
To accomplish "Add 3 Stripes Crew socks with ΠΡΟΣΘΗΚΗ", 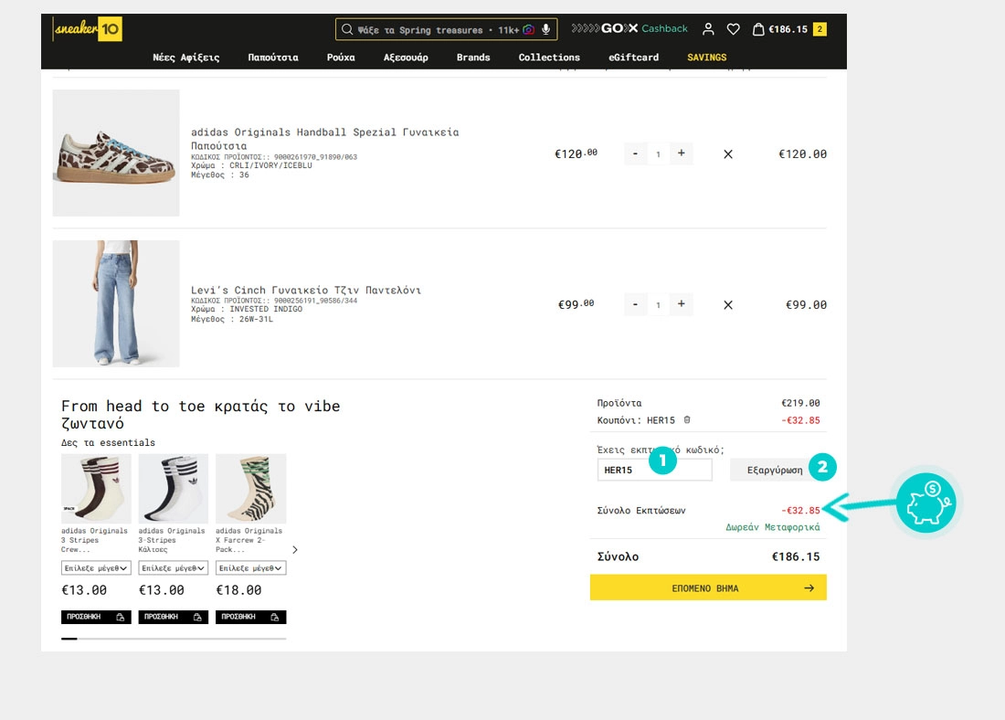I will (x=96, y=617).
